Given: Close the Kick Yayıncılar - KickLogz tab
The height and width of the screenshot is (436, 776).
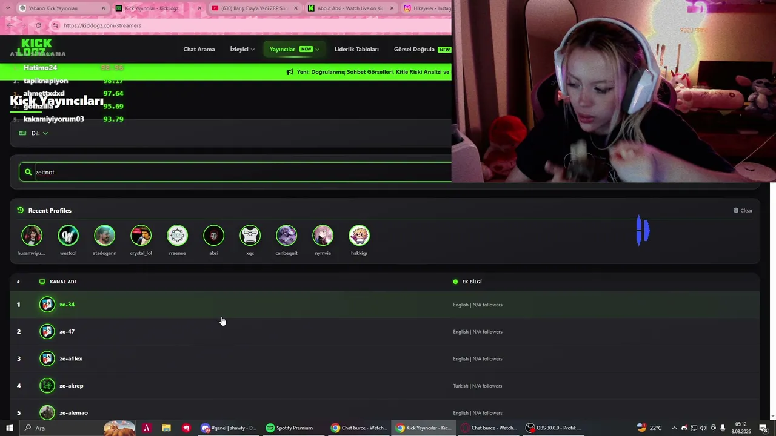Looking at the screenshot, I should (x=199, y=8).
